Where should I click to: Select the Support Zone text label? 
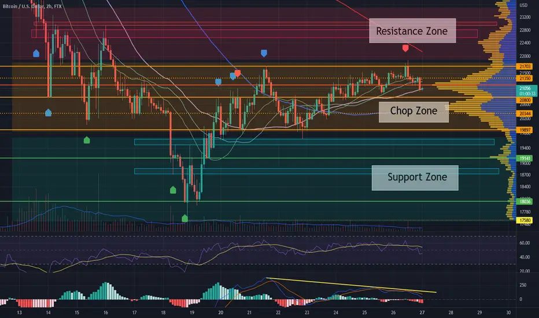coord(415,178)
